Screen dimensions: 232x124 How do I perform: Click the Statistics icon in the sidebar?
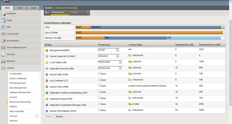point(3,14)
